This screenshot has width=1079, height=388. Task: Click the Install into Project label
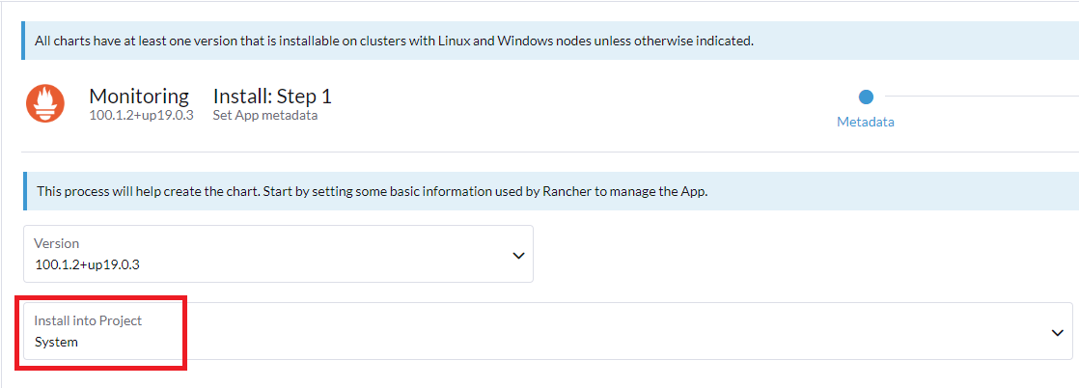[x=88, y=320]
